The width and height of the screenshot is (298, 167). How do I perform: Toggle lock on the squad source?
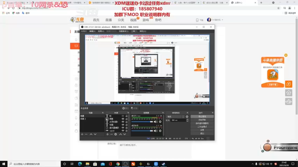[126, 131]
